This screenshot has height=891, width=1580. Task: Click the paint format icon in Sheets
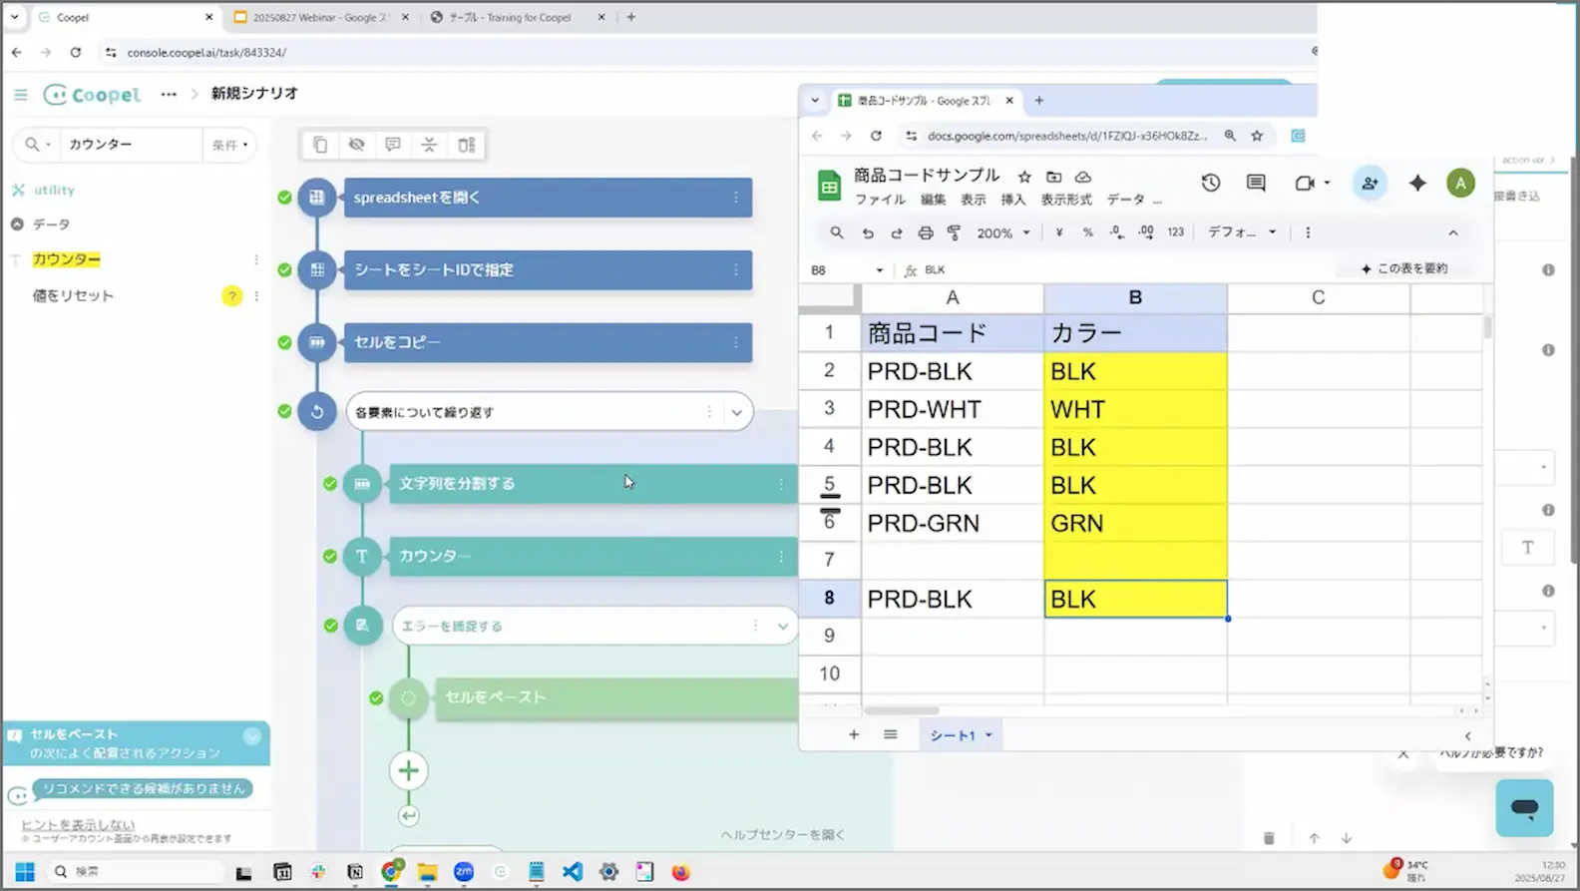[x=955, y=232]
